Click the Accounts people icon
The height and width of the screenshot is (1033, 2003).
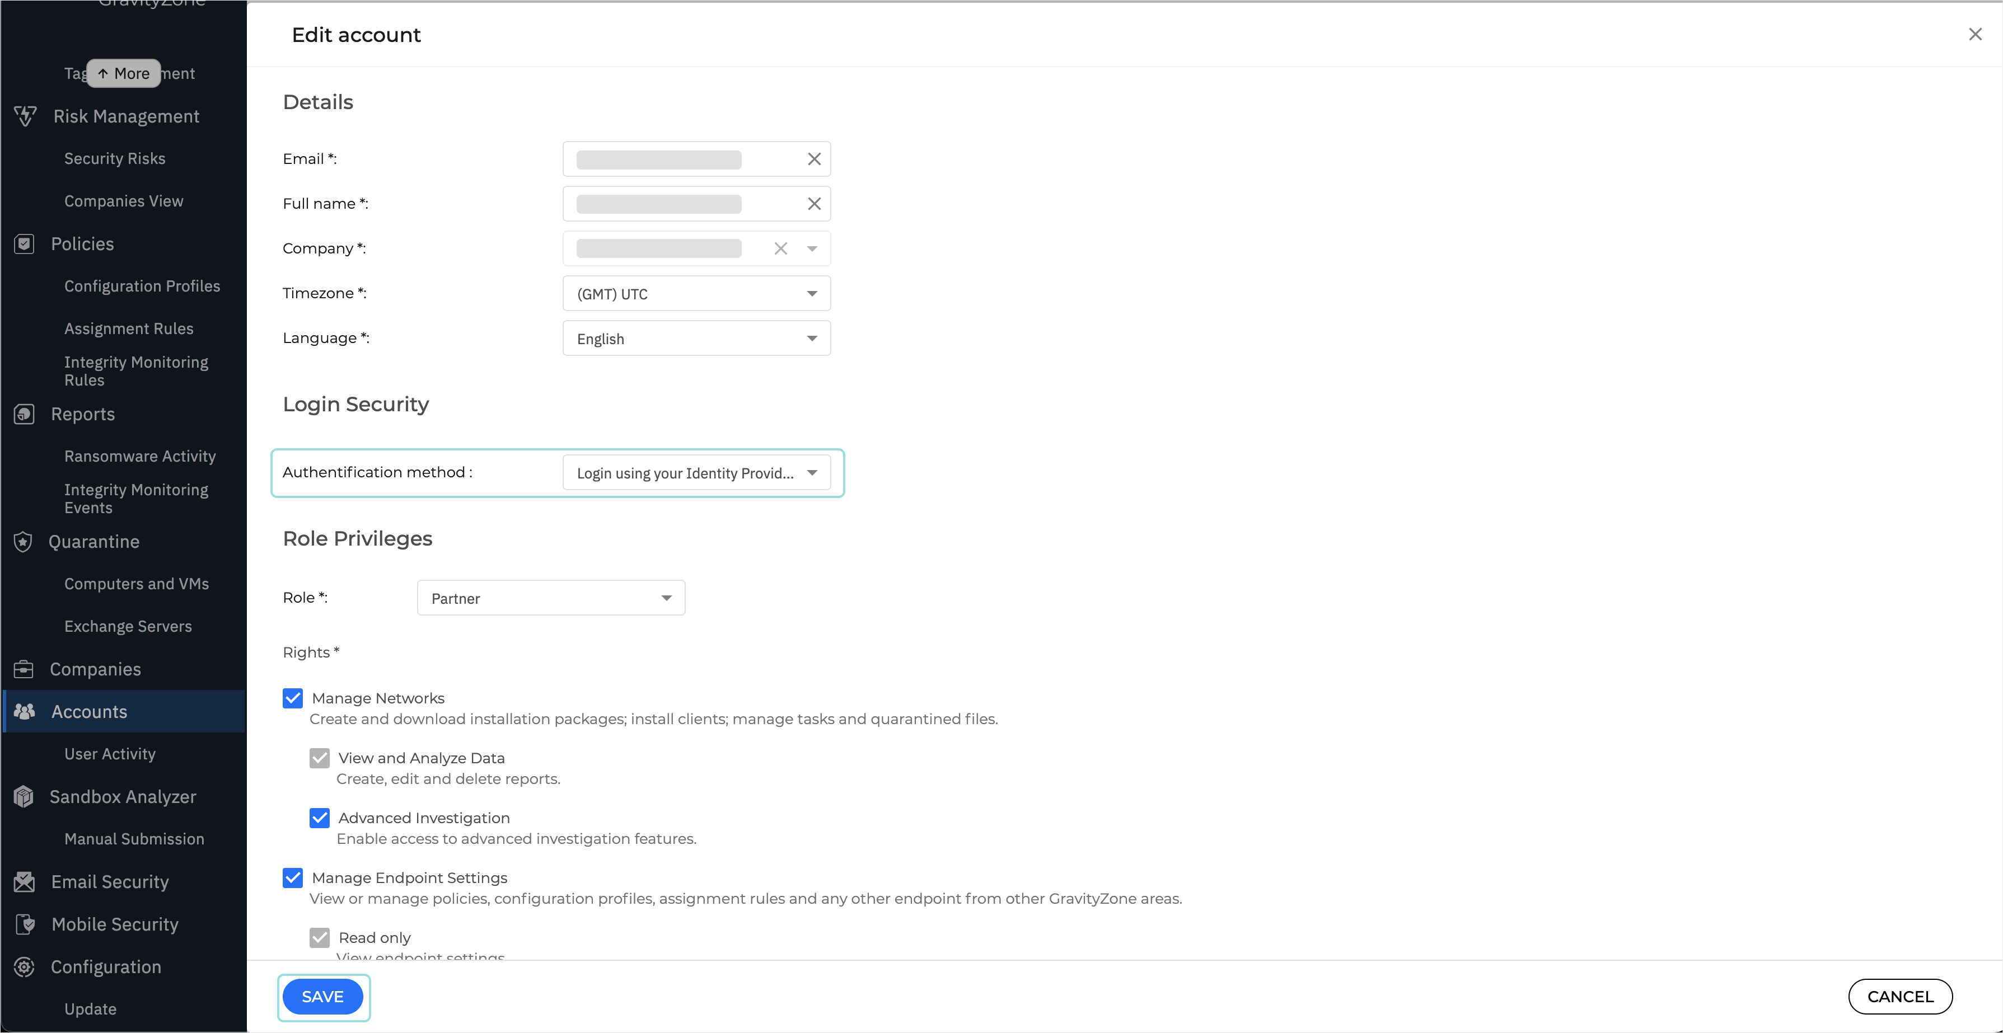tap(24, 711)
